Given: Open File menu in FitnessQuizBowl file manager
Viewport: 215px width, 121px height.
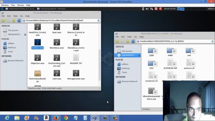Looking at the screenshot, I should click(3, 16).
